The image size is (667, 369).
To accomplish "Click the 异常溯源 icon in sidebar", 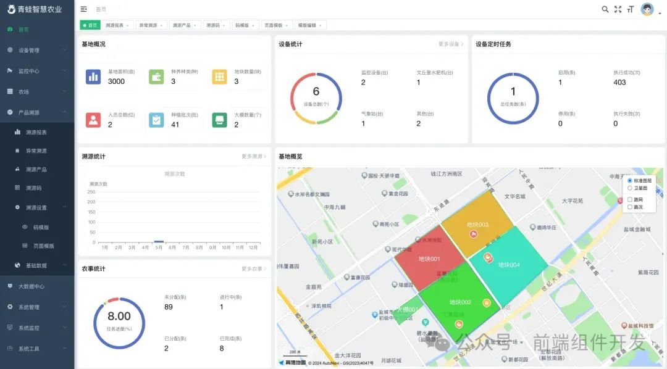I will click(x=17, y=151).
